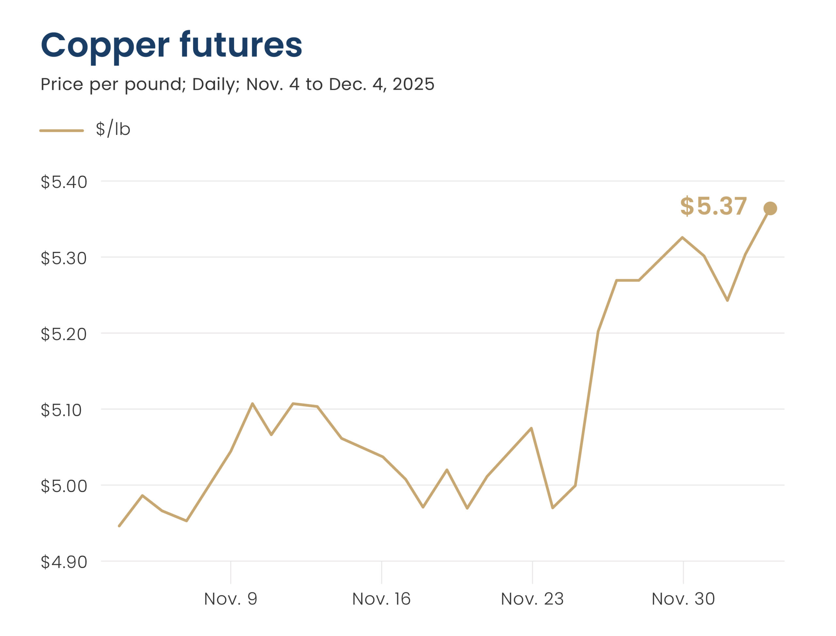Image resolution: width=836 pixels, height=636 pixels.
Task: Select the $5.00 y-axis label
Action: click(64, 486)
